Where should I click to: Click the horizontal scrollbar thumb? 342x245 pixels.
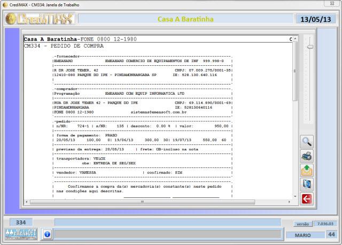[x=142, y=202]
